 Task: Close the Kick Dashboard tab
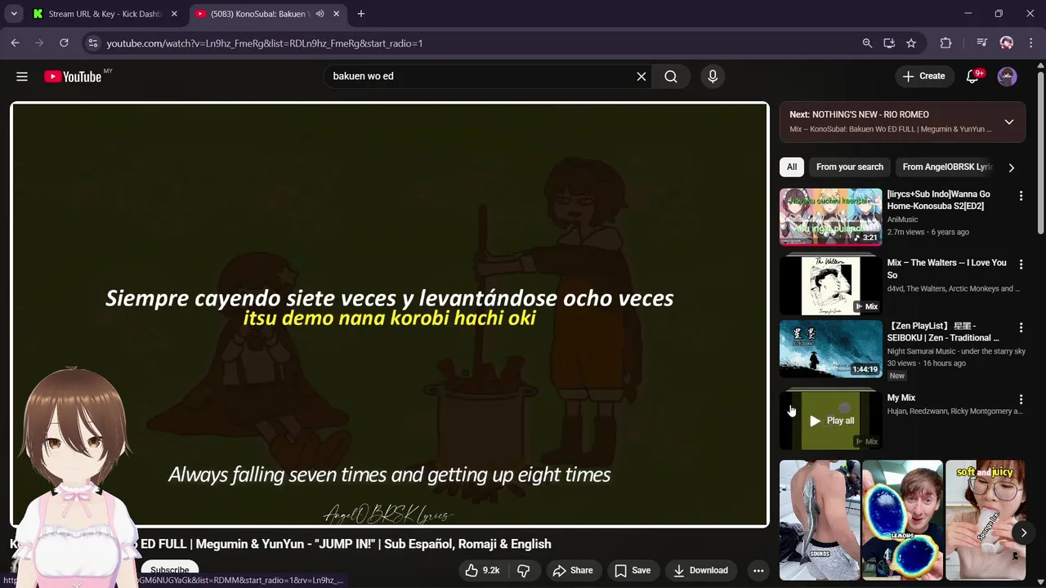pos(174,14)
